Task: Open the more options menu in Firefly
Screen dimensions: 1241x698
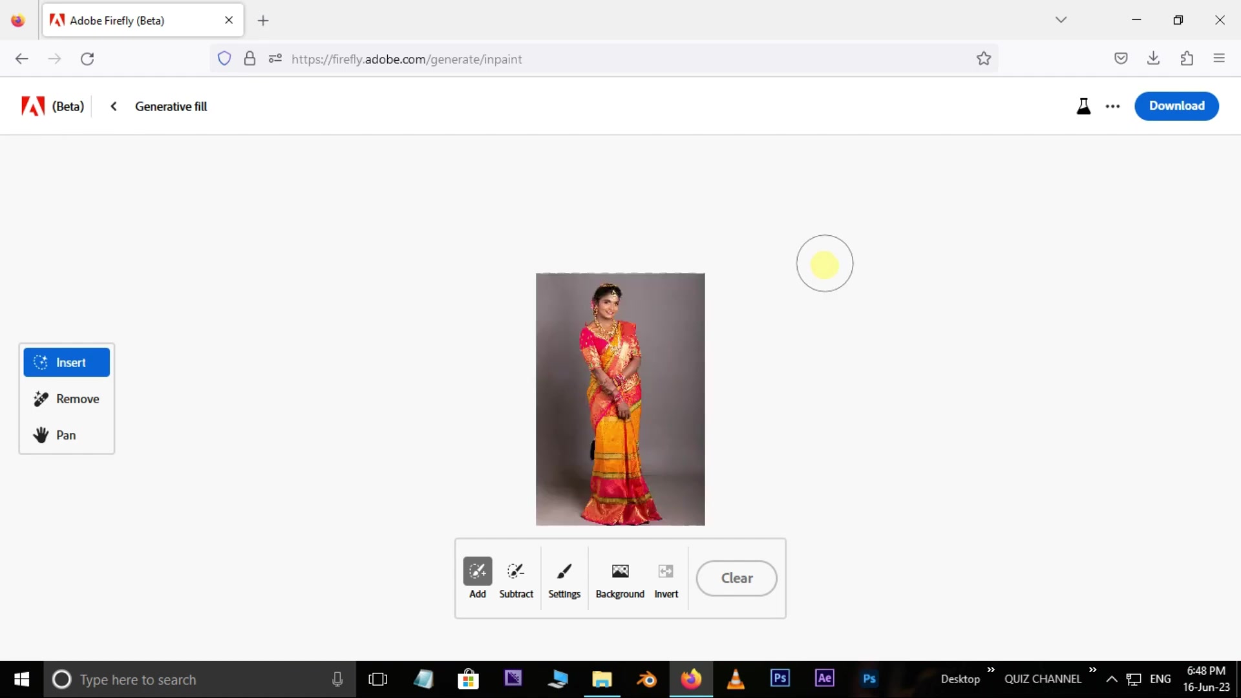Action: (x=1113, y=106)
